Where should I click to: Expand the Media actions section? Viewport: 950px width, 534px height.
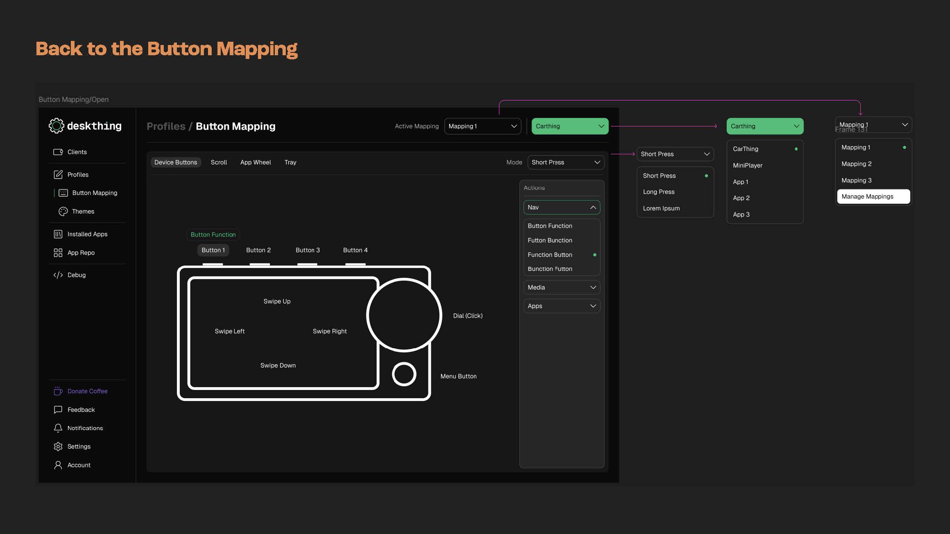(x=561, y=287)
